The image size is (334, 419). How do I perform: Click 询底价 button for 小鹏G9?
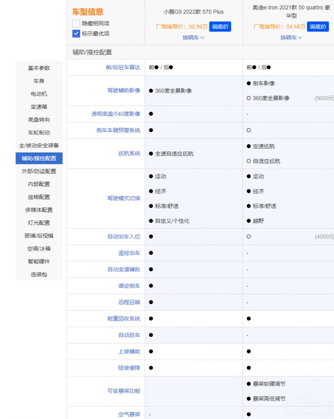pos(220,26)
